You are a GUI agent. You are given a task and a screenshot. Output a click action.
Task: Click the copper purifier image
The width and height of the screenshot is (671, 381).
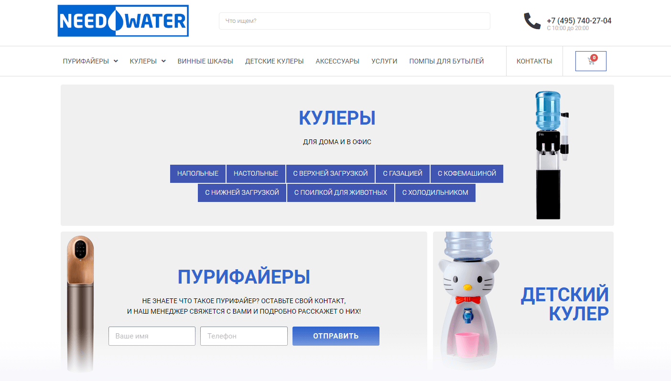click(80, 304)
